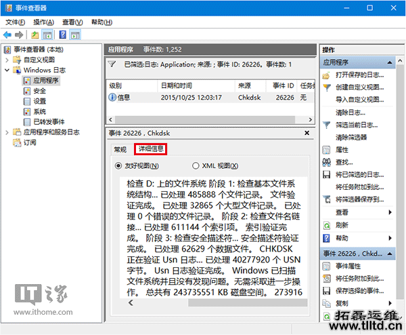Expand the 应用程序和服务日志 tree node
Screen dimensions: 406x335
point(7,132)
